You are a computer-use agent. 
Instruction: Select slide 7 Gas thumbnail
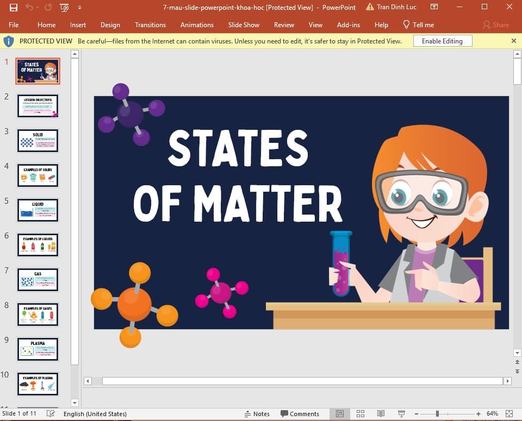38,280
